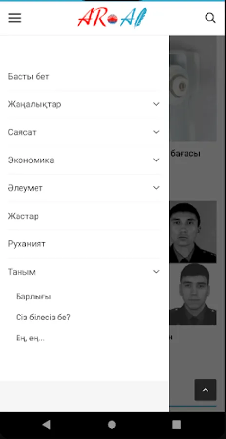This screenshot has width=226, height=439.
Task: Open the Сіз білесіз бе? link
Action: (43, 318)
